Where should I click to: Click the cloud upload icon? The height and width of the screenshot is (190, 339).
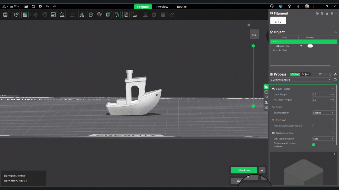[x=290, y=6]
